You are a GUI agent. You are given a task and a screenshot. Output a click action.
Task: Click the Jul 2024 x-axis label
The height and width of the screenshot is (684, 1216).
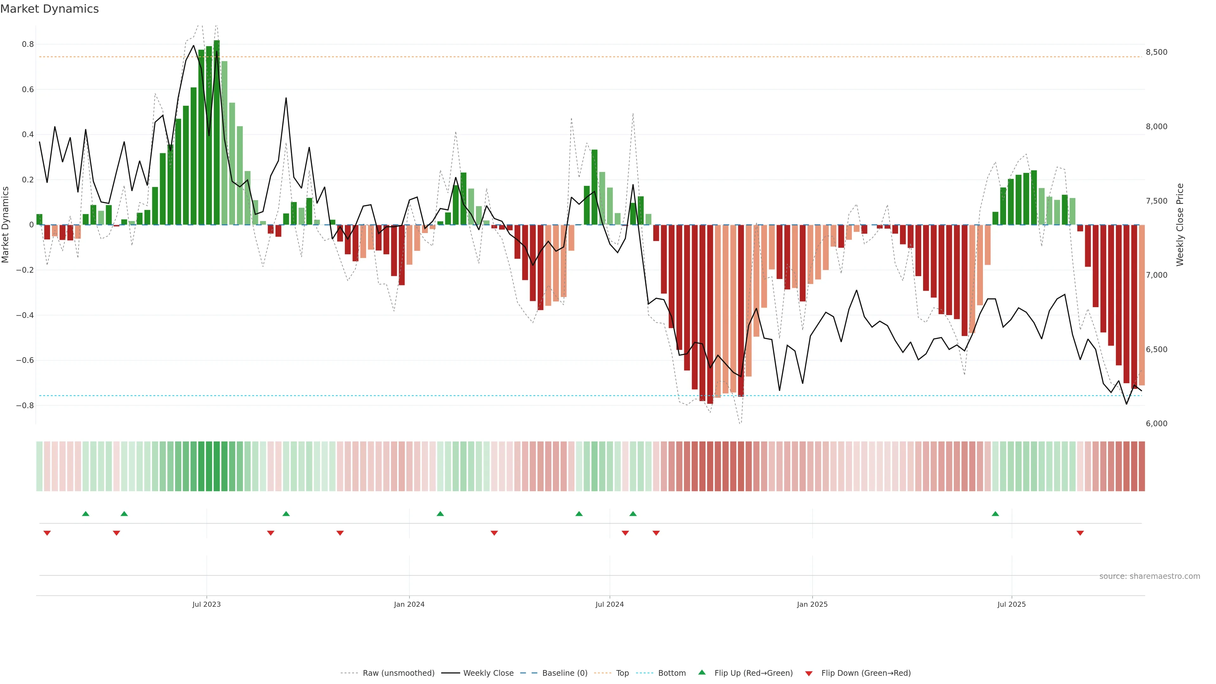click(x=609, y=604)
